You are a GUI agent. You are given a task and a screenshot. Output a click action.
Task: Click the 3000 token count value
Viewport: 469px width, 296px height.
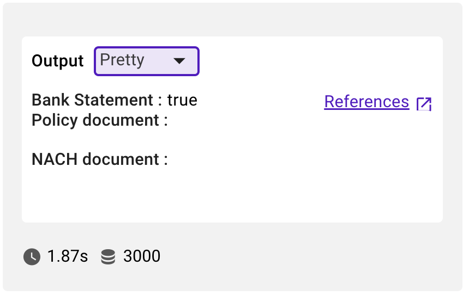(x=142, y=256)
